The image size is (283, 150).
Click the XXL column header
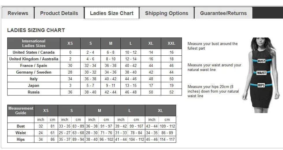171,43
